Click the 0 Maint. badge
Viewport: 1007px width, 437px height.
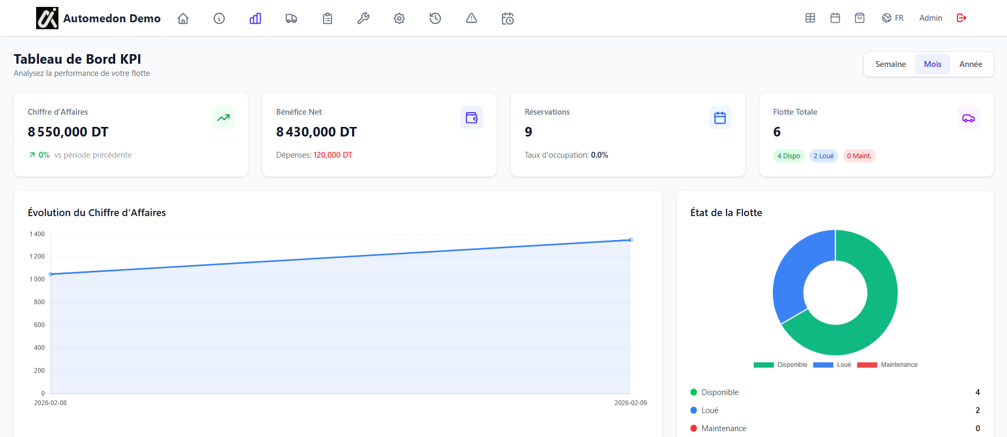[x=859, y=156]
